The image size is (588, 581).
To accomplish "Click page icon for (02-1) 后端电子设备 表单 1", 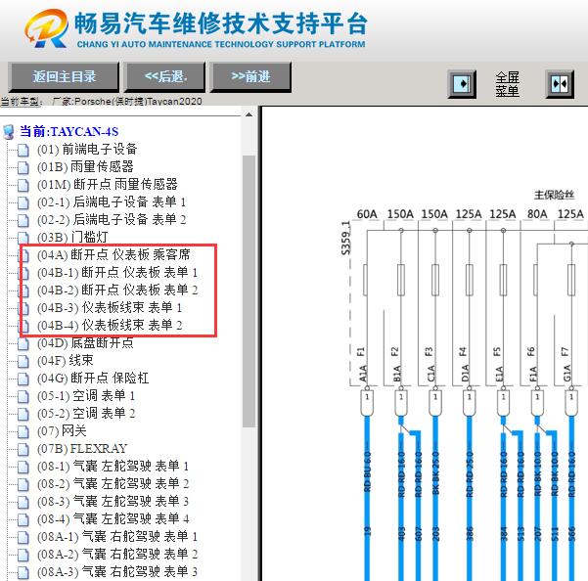I will tap(23, 202).
